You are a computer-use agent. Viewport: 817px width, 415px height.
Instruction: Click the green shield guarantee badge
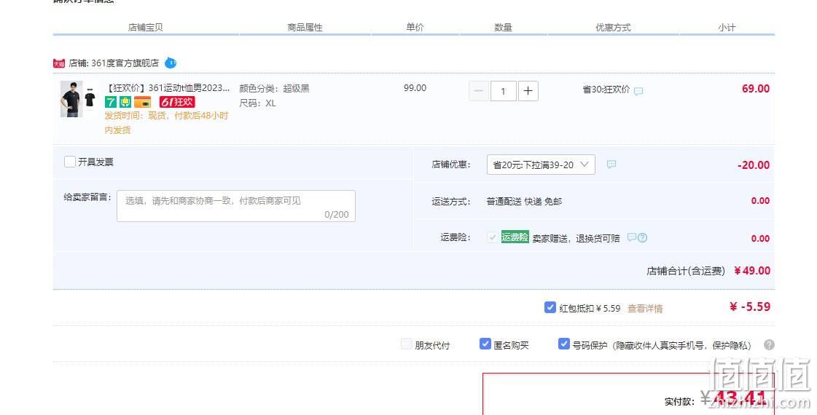click(125, 102)
